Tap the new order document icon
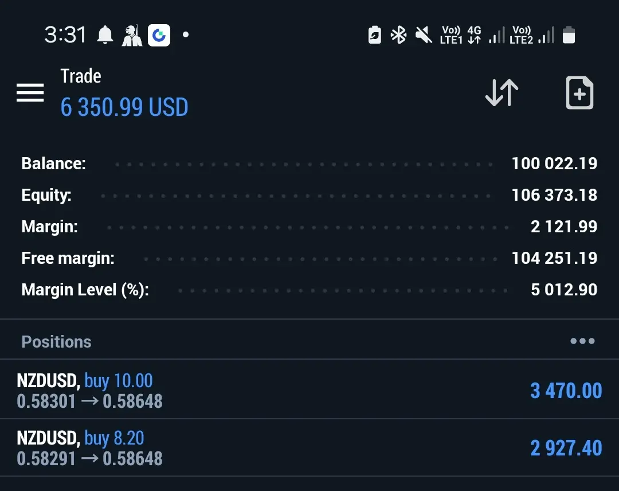The width and height of the screenshot is (619, 491). click(x=579, y=93)
